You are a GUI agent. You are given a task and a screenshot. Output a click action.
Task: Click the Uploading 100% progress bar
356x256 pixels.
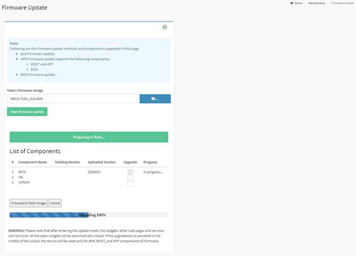point(89,215)
